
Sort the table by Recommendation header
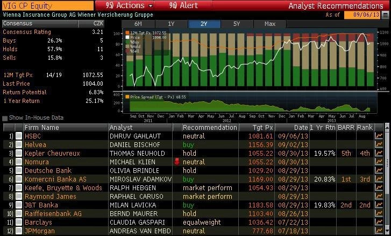point(210,127)
